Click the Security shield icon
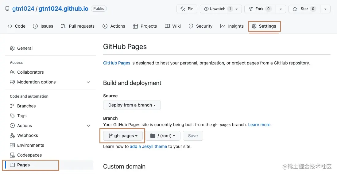Image resolution: width=337 pixels, height=175 pixels. [x=191, y=26]
